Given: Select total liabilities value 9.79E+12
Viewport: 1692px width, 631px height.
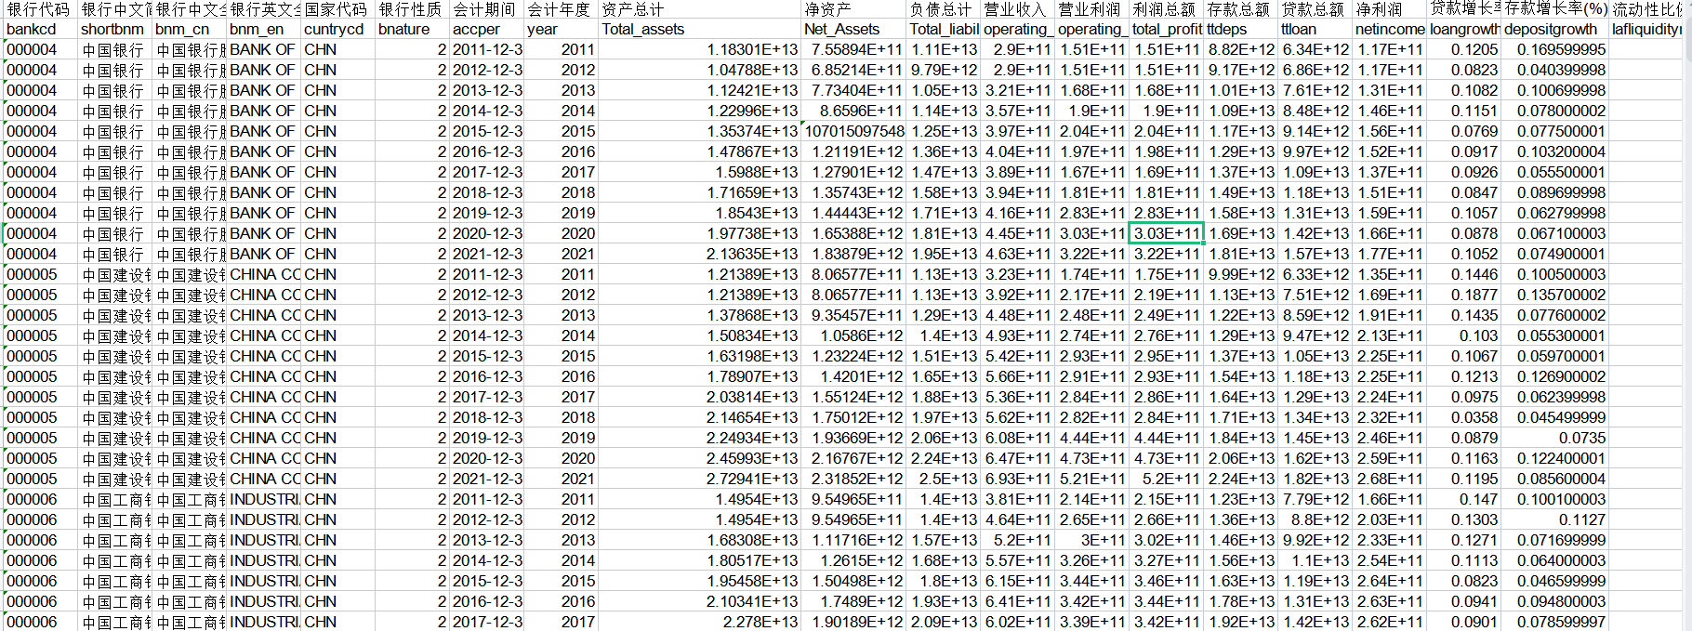Looking at the screenshot, I should point(944,70).
